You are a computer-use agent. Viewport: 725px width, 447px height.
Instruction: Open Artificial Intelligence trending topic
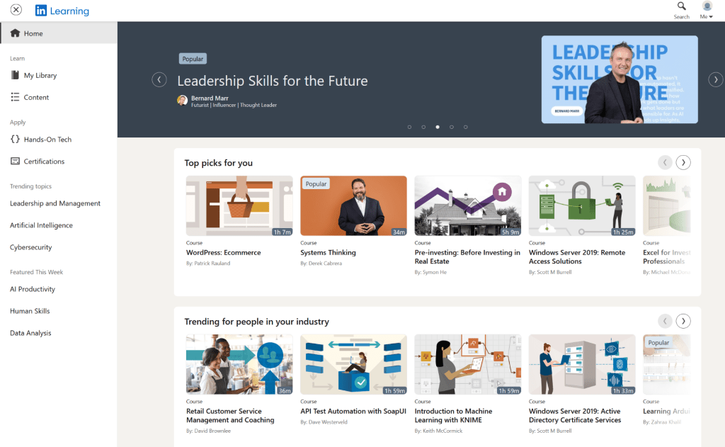click(x=41, y=225)
